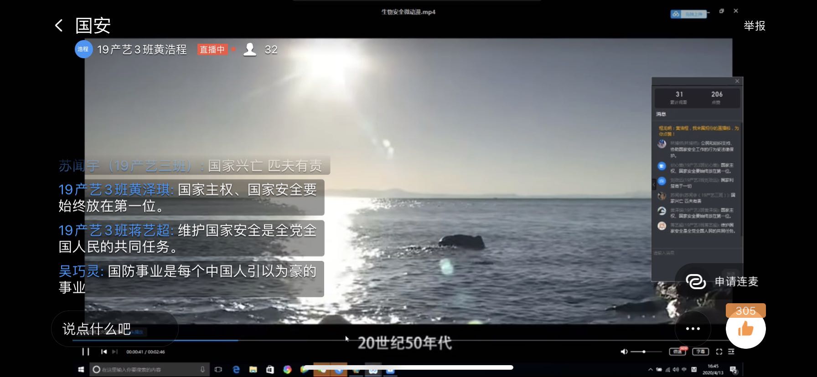Collapse the message panel using side arrow

[x=654, y=184]
